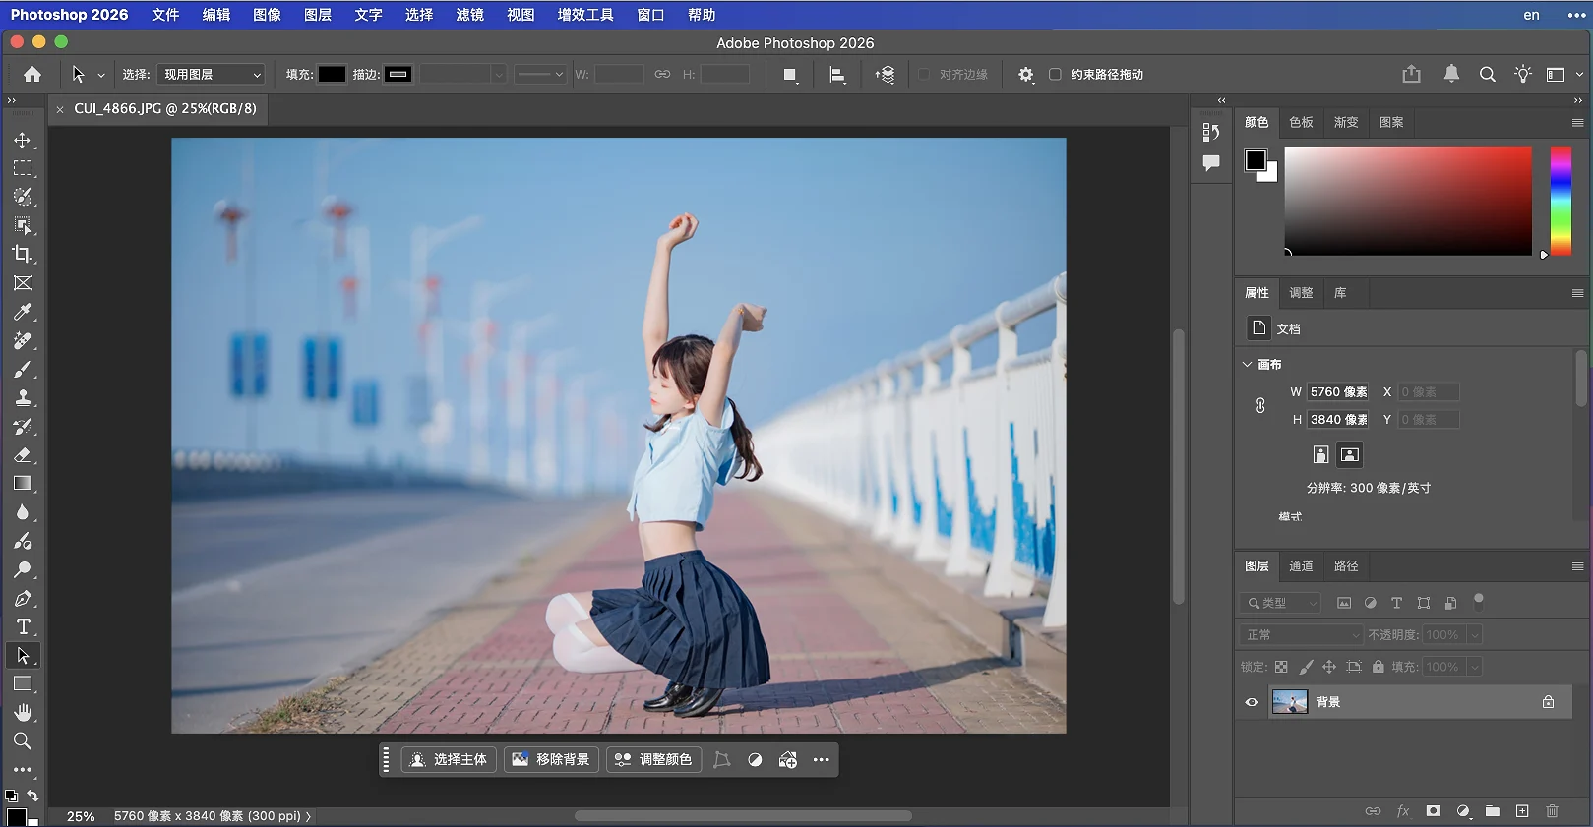Select the Hand tool
This screenshot has height=827, width=1593.
(23, 712)
